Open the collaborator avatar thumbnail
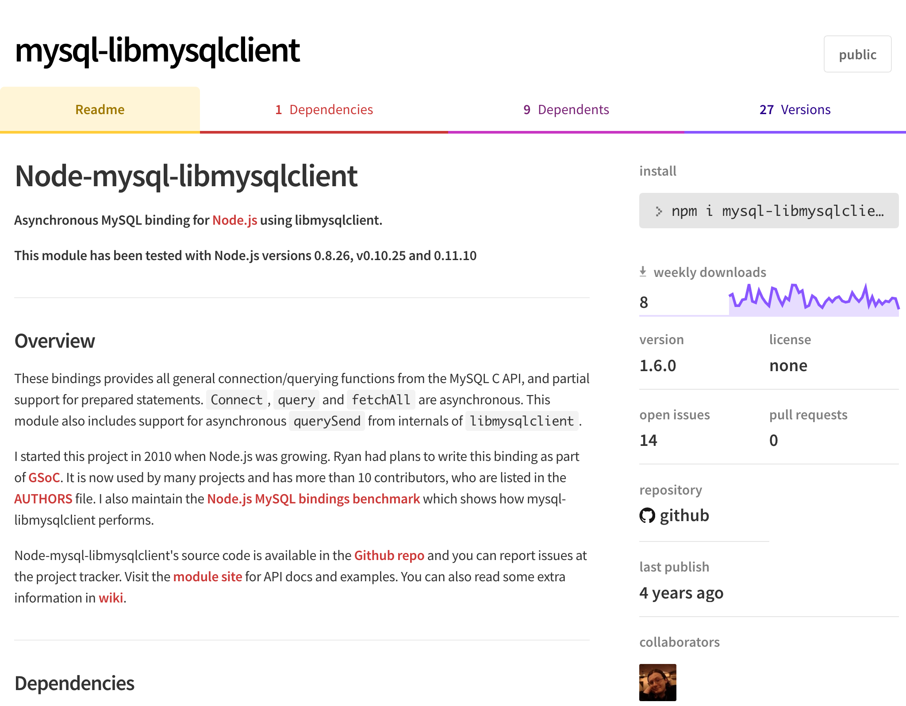Image resolution: width=906 pixels, height=706 pixels. point(658,682)
